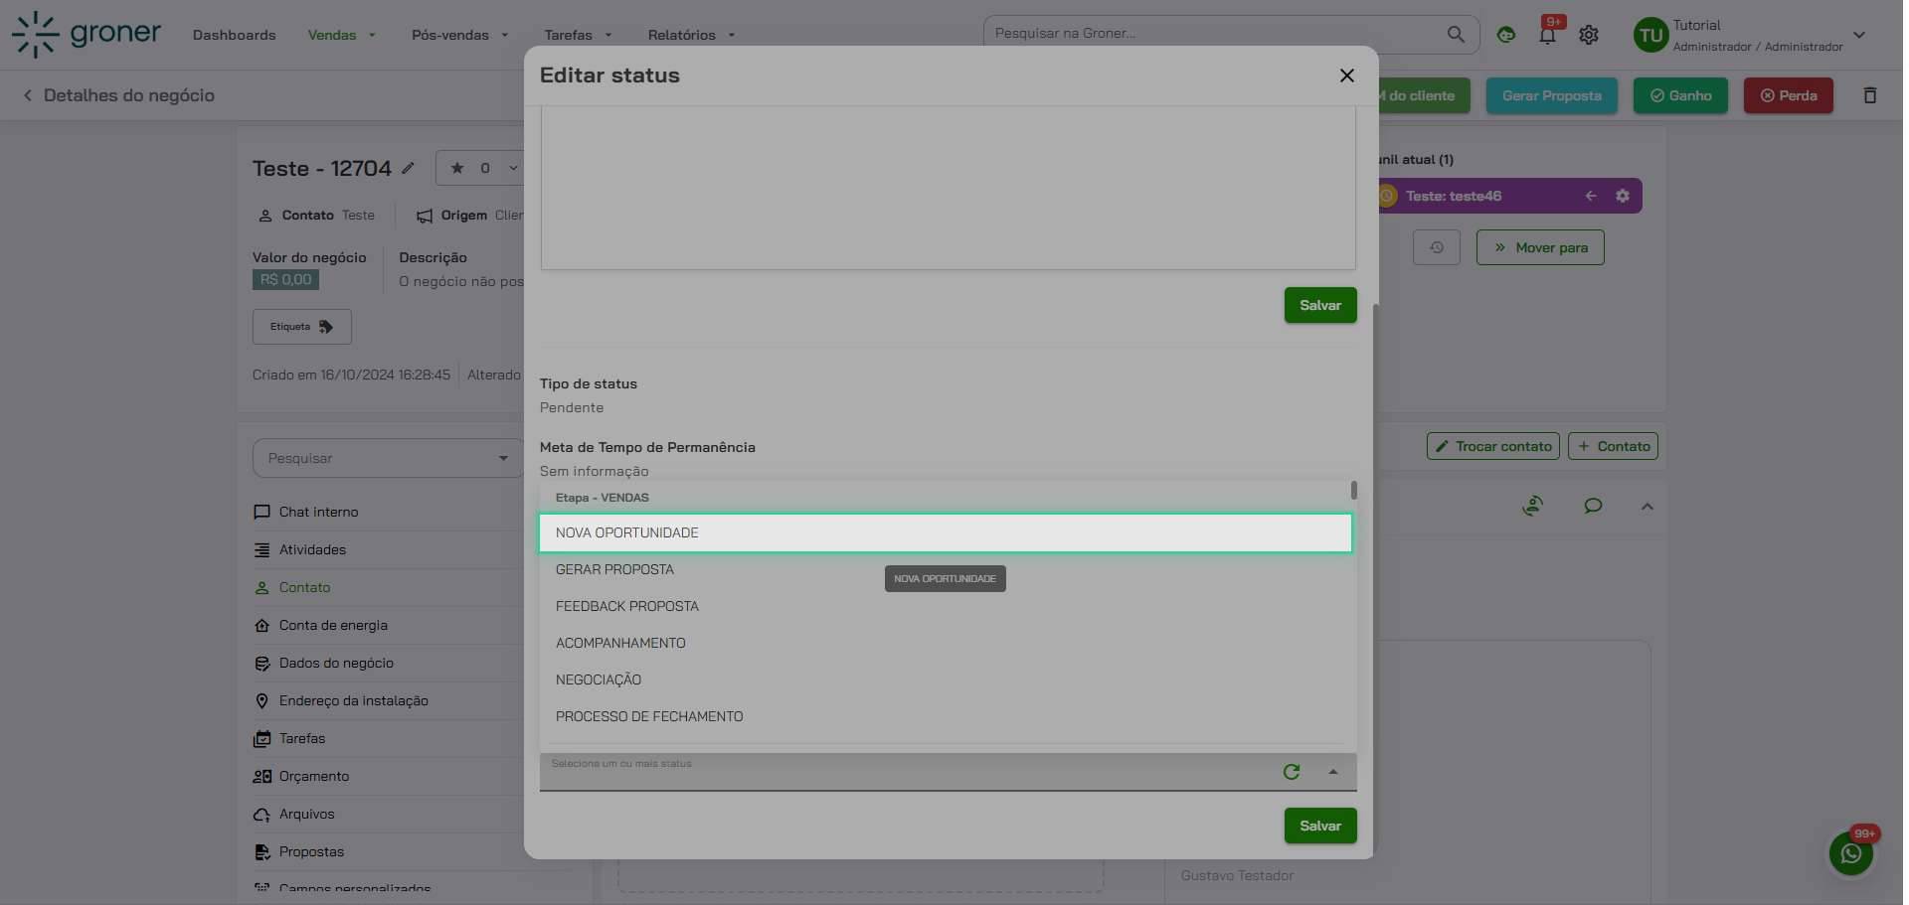1909x905 pixels.
Task: Expand the Tutorial user account menu
Action: coord(1858,35)
